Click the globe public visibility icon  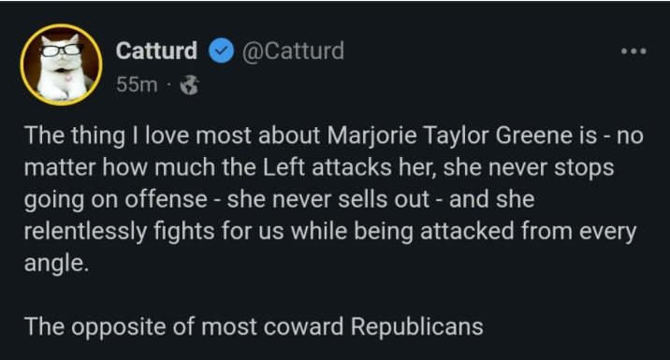tap(189, 85)
